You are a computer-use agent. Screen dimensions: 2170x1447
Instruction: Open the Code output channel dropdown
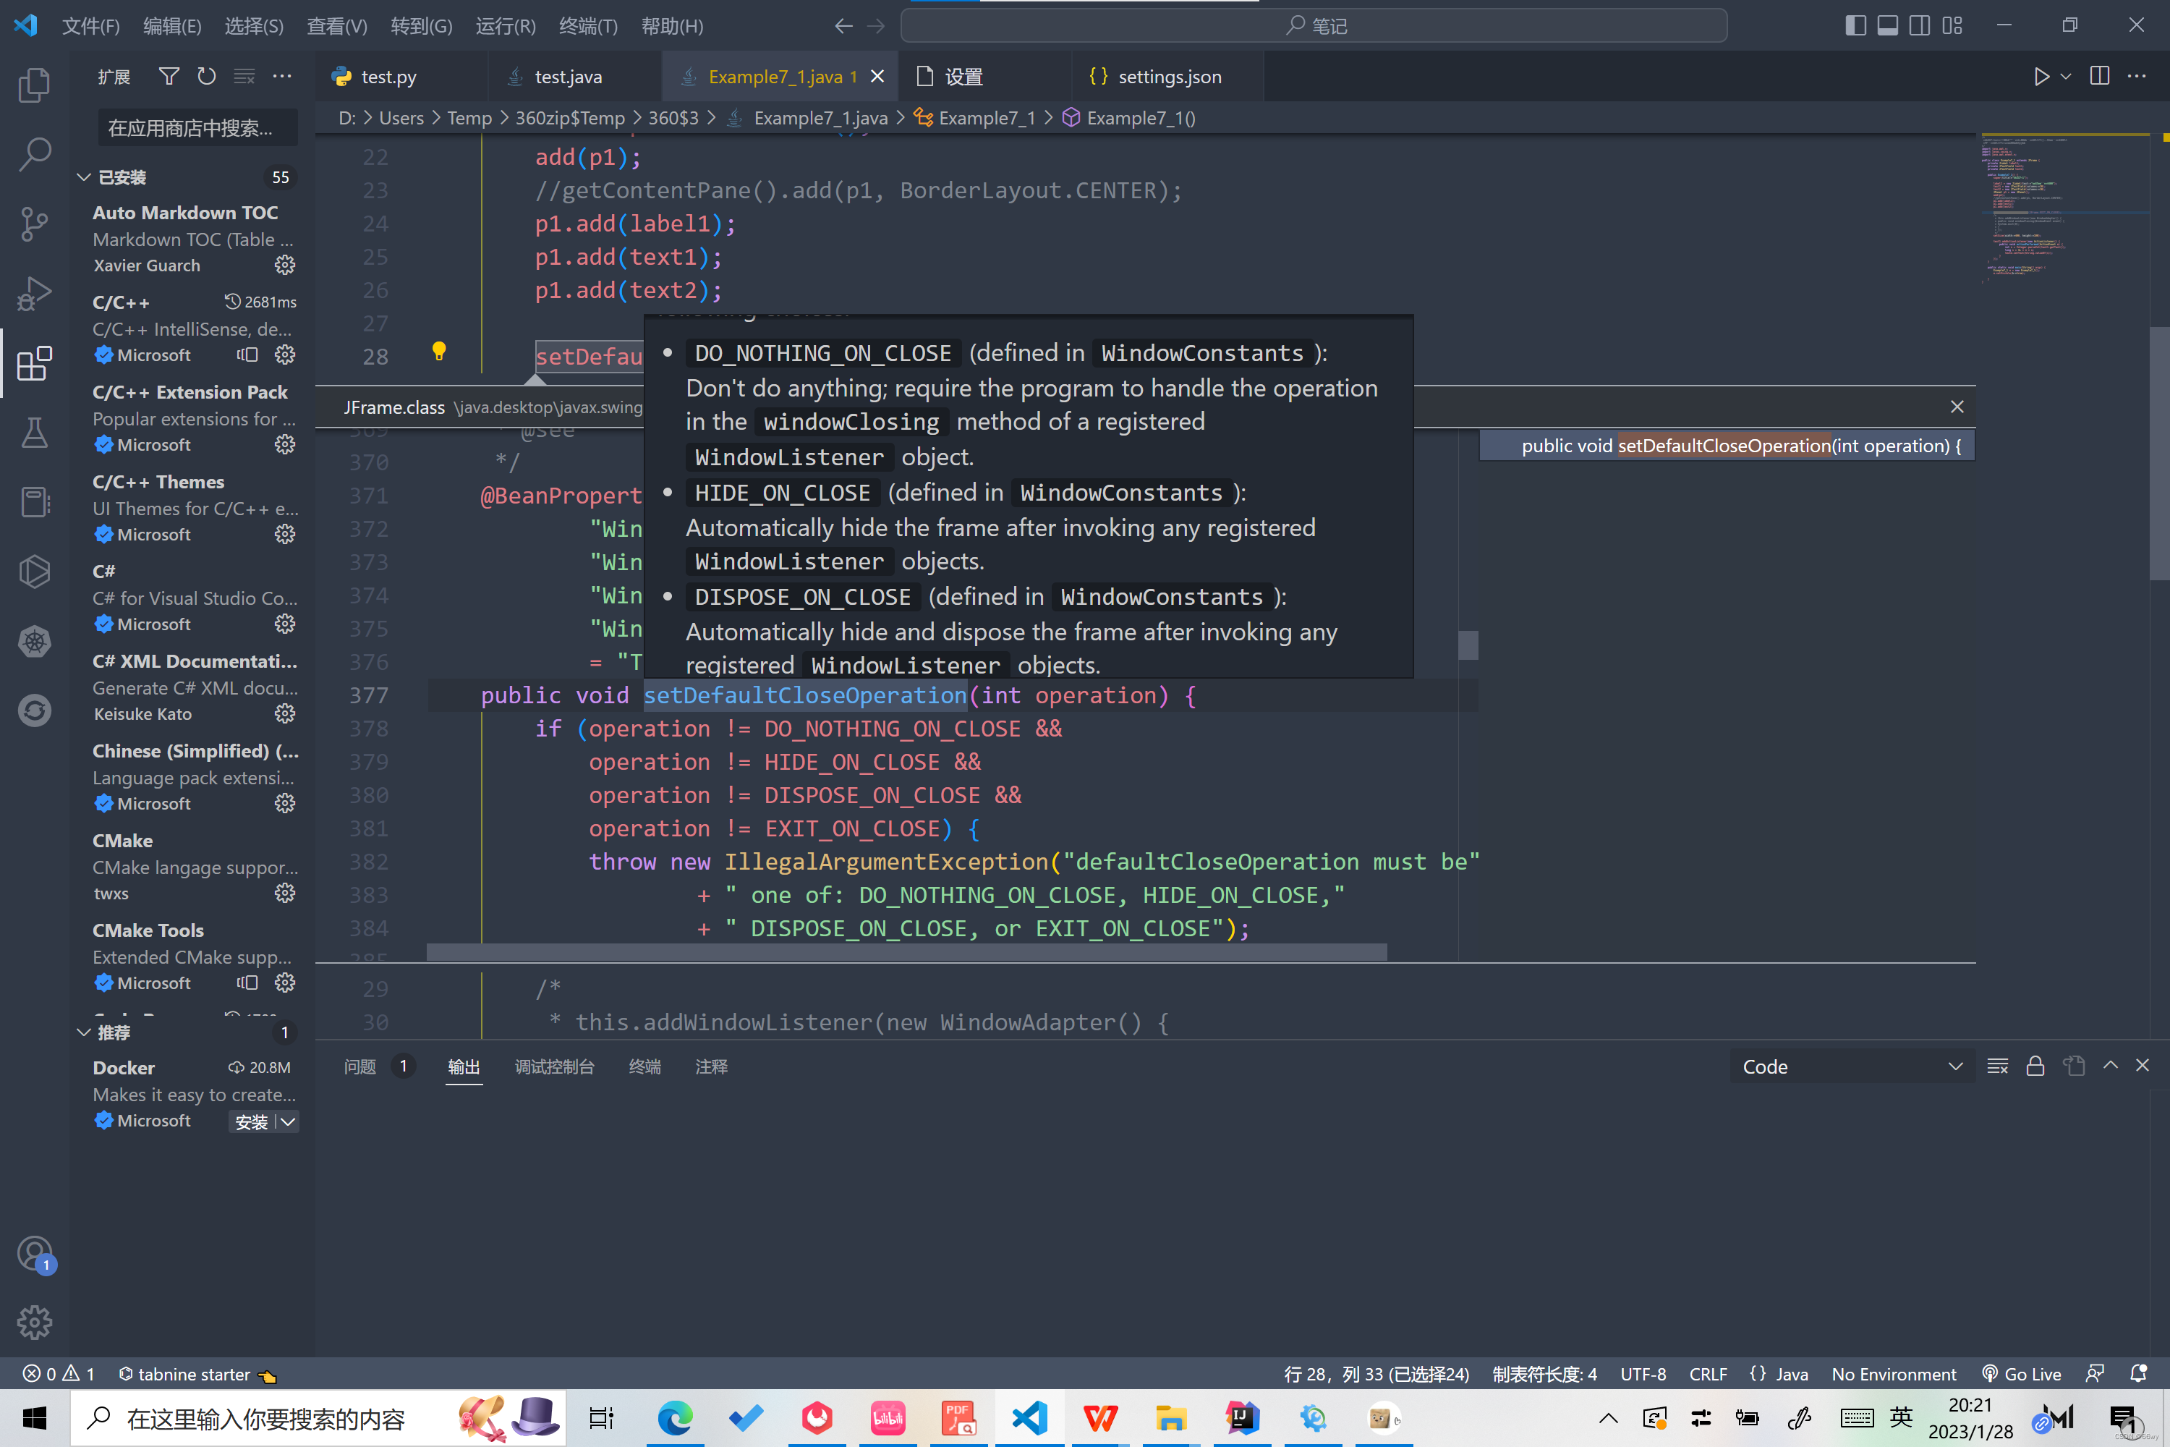tap(1851, 1066)
